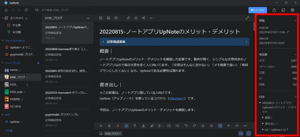Insert a code block

pyautogui.click(x=237, y=126)
